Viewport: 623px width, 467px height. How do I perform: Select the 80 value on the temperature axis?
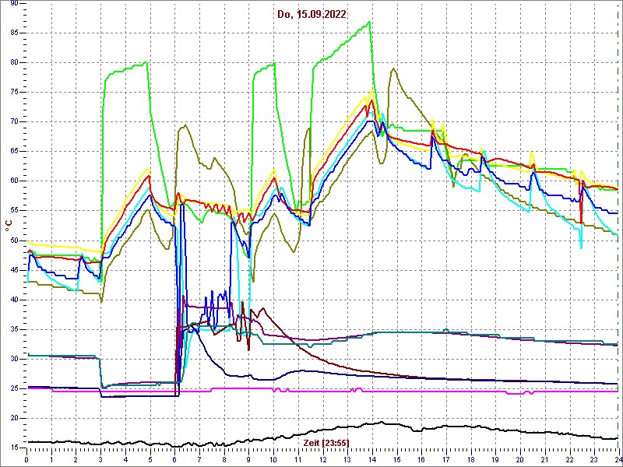tap(14, 63)
